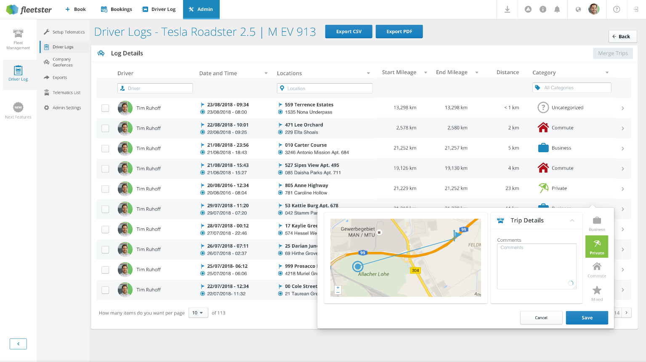The width and height of the screenshot is (646, 362).
Task: Cancel the trip details popup
Action: (541, 318)
